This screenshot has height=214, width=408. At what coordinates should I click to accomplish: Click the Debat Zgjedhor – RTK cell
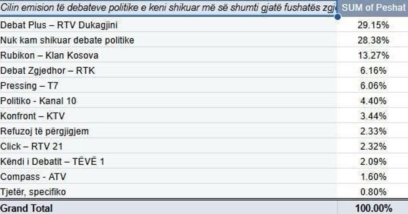coord(48,71)
